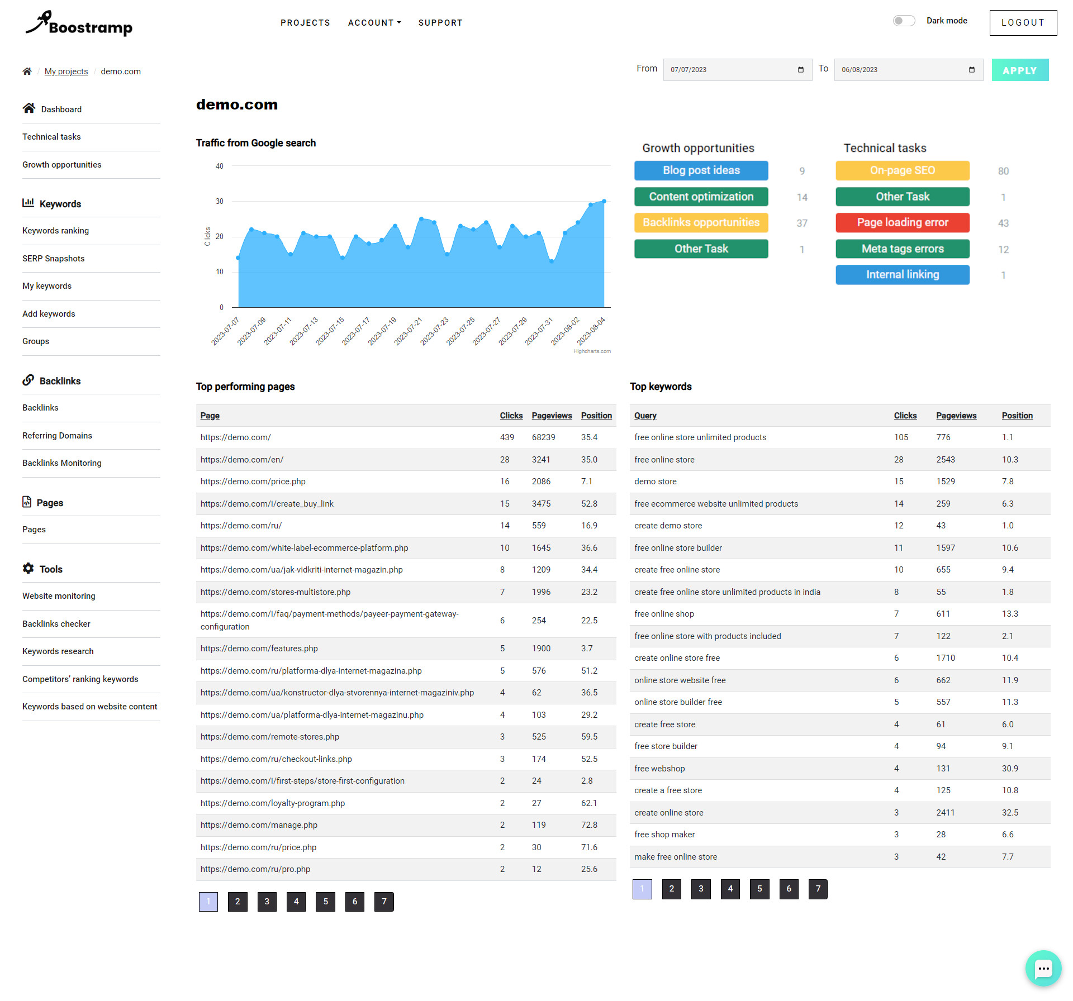Follow the My projects breadcrumb link
Screen dimensions: 1073x1001
(66, 71)
